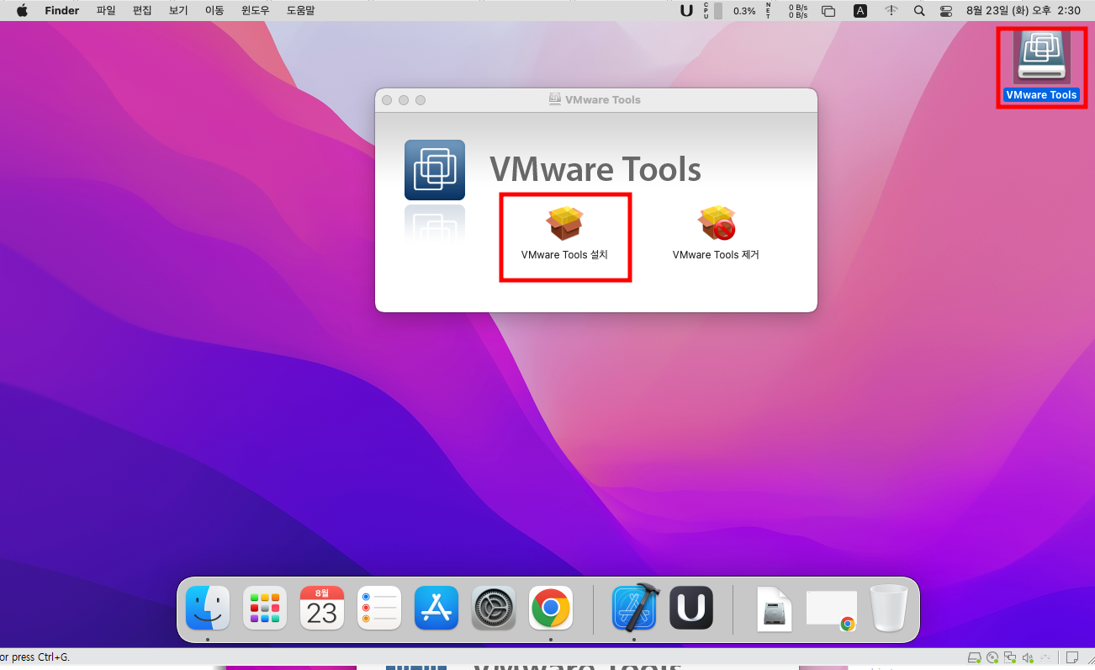Zoom the VMware Tools window
Screen dimensions: 1095x670
point(421,100)
